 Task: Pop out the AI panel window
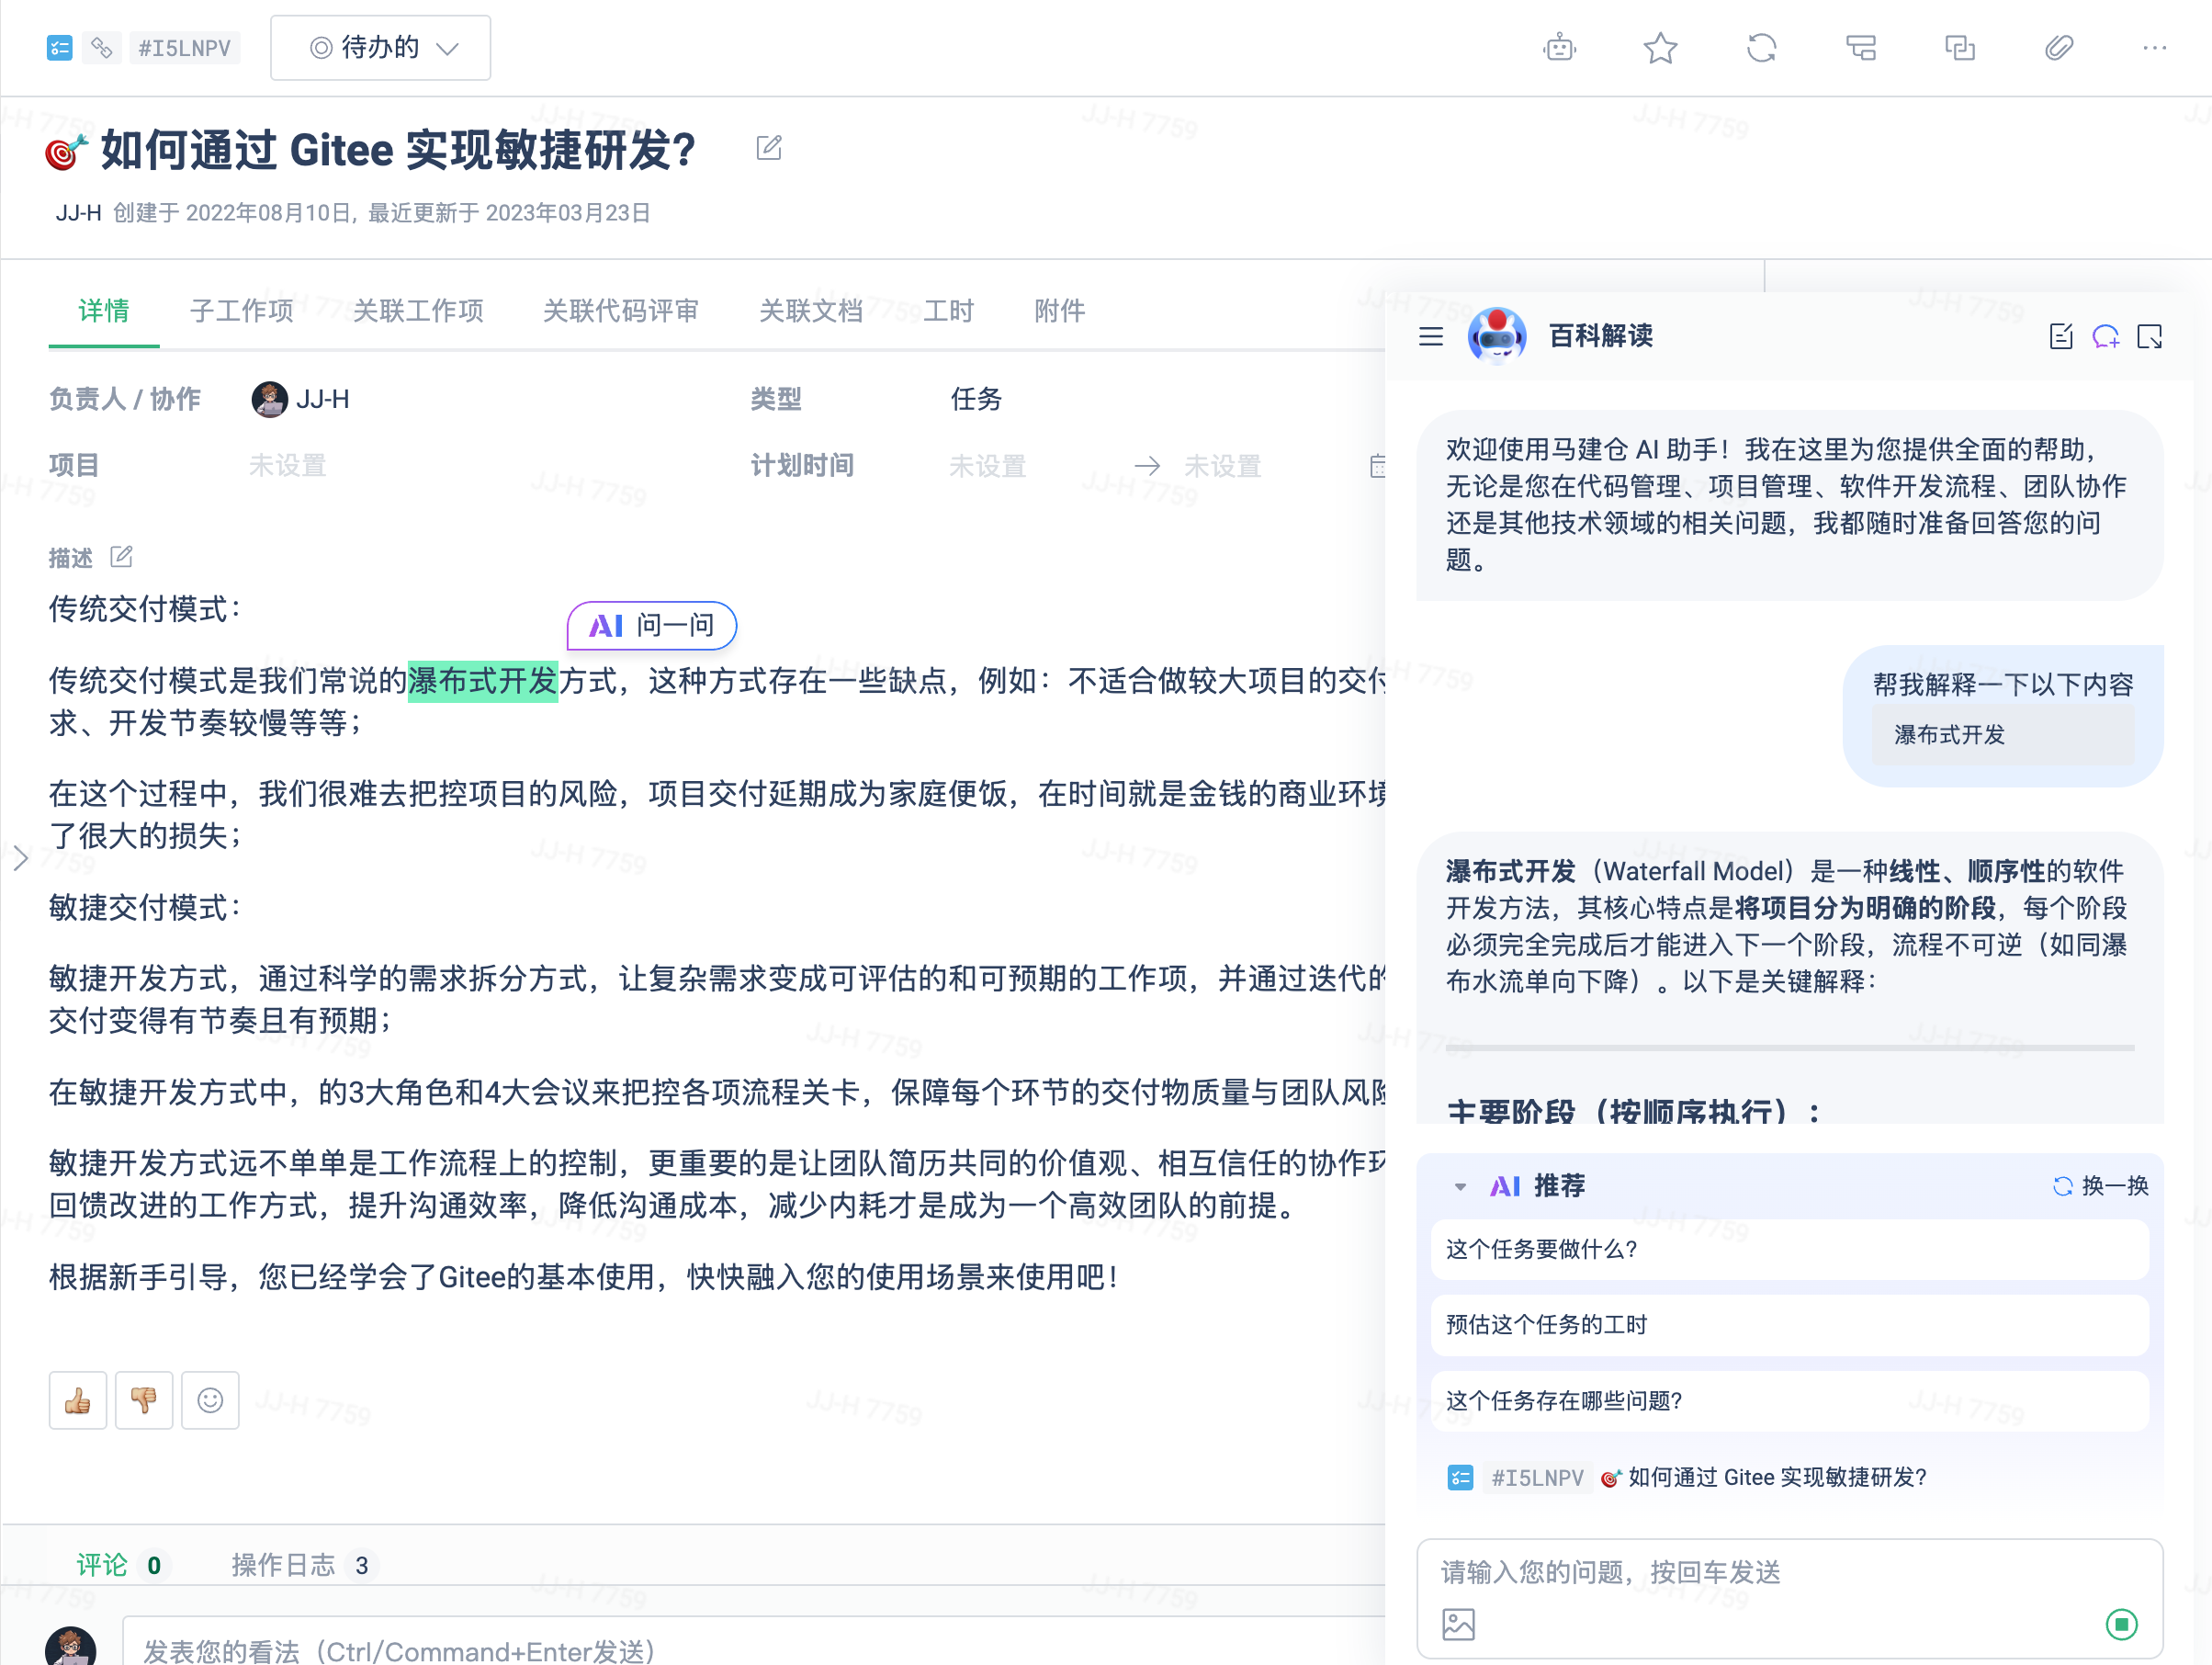(x=2149, y=336)
